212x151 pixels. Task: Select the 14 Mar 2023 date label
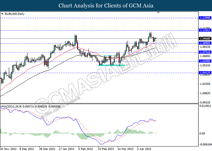pyautogui.click(x=125, y=149)
